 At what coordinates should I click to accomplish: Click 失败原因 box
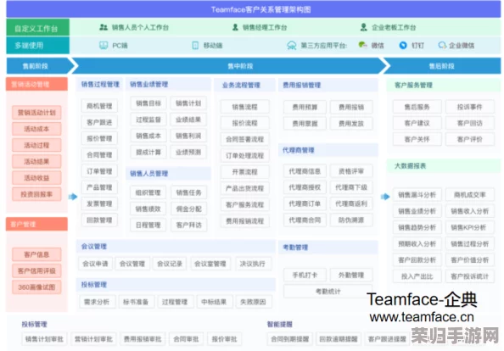(254, 302)
